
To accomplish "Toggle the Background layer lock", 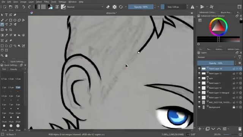I will click(x=234, y=107).
